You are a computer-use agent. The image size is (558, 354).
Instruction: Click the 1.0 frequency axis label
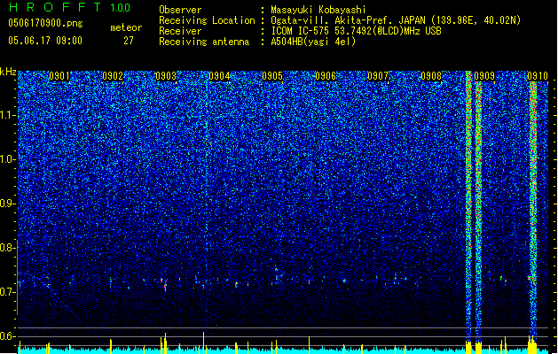point(7,159)
